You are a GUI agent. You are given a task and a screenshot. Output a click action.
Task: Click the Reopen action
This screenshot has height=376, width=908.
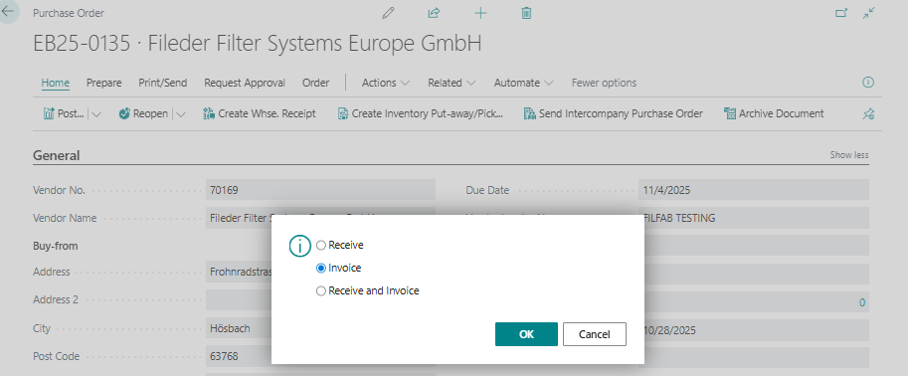pos(143,113)
